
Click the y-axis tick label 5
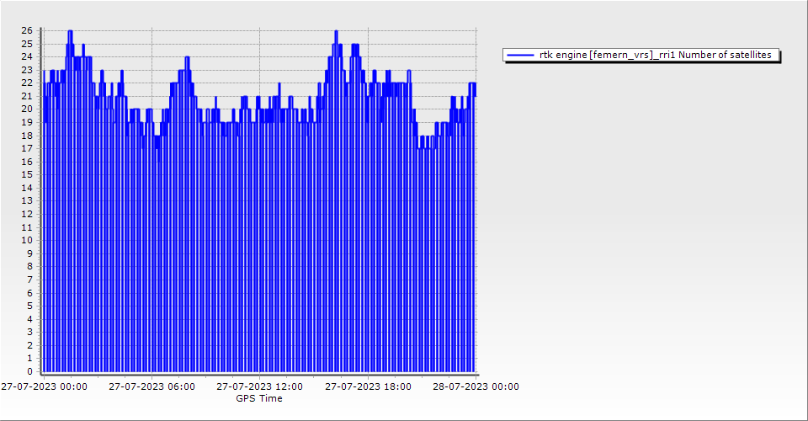click(x=29, y=306)
